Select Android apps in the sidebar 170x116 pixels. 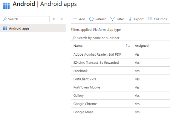(33, 28)
